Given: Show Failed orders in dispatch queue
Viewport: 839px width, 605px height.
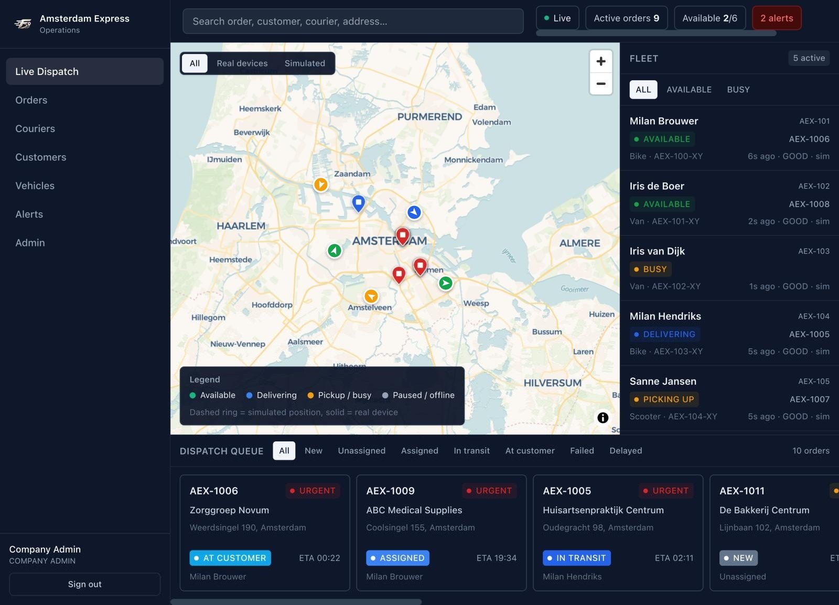Looking at the screenshot, I should point(582,451).
